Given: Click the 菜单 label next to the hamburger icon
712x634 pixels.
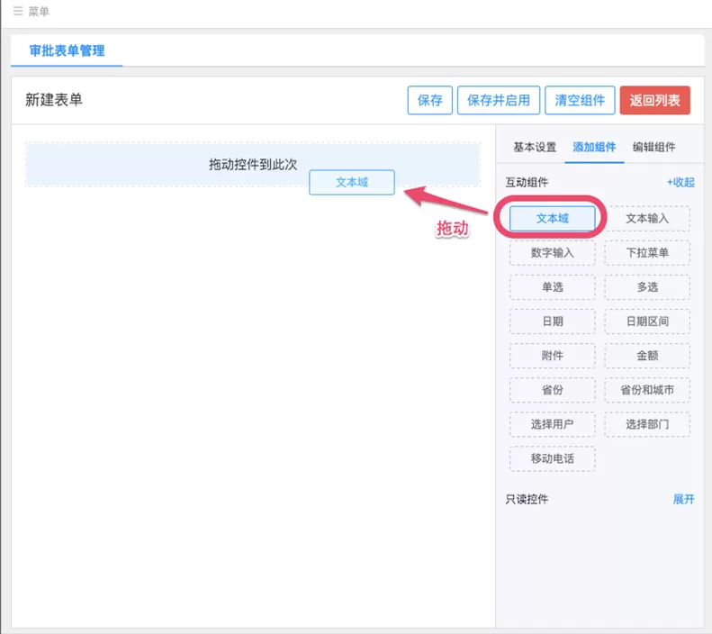Looking at the screenshot, I should click(x=39, y=11).
